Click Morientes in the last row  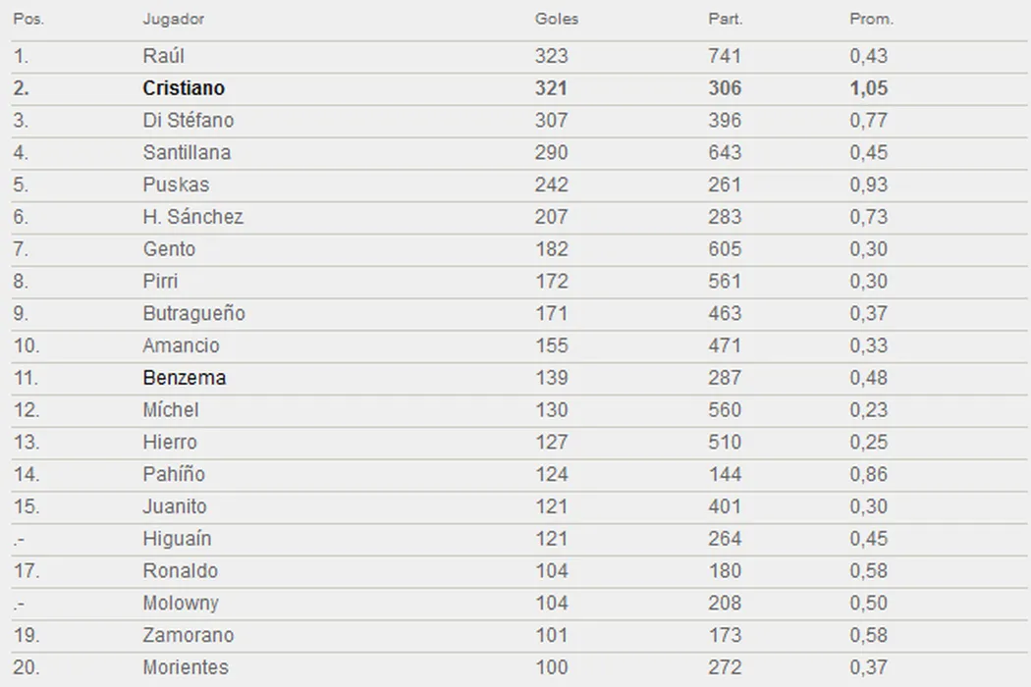[186, 667]
